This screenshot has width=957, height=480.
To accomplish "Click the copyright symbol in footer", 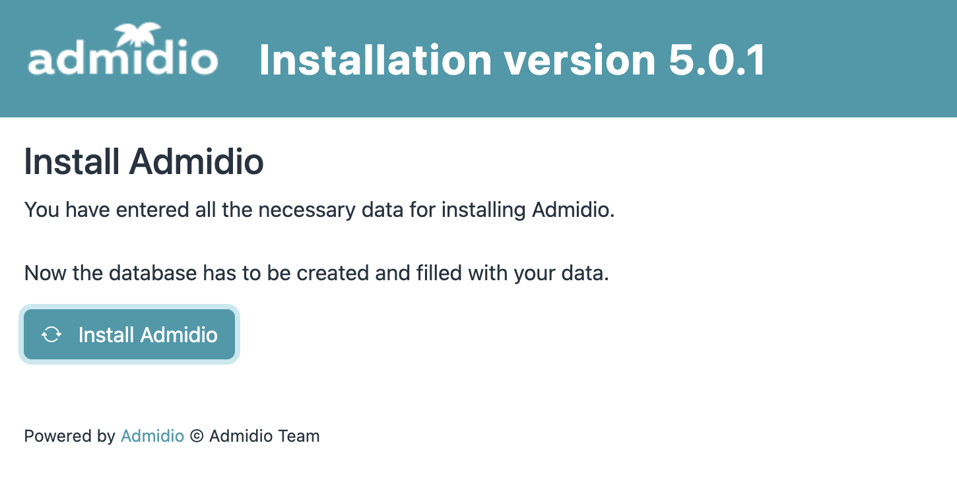I will pos(196,436).
